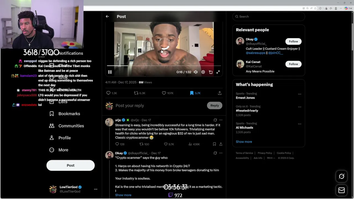
Task: Open xQc's profile avatar
Action: (109, 122)
